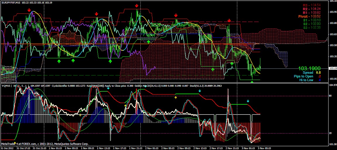Image resolution: width=337 pixels, height=150 pixels.
Task: Select green up arrow below the latest candles
Action: [x=252, y=82]
